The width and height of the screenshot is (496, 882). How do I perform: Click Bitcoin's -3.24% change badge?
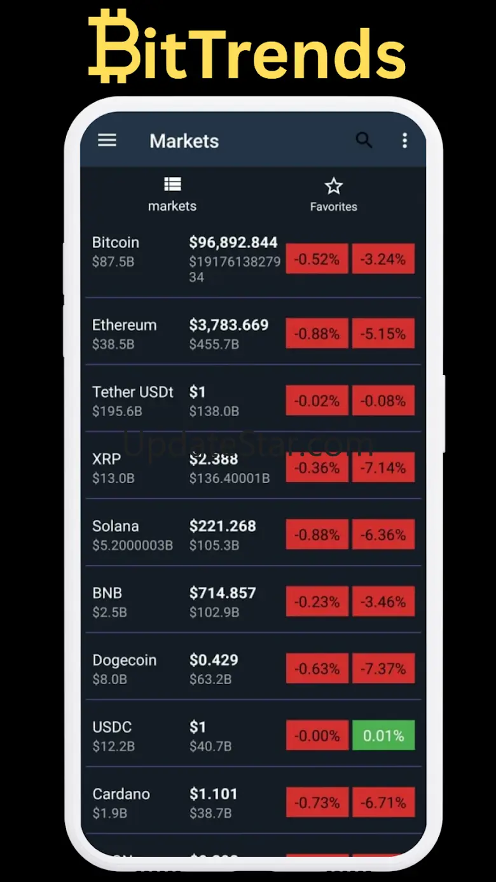pos(383,259)
